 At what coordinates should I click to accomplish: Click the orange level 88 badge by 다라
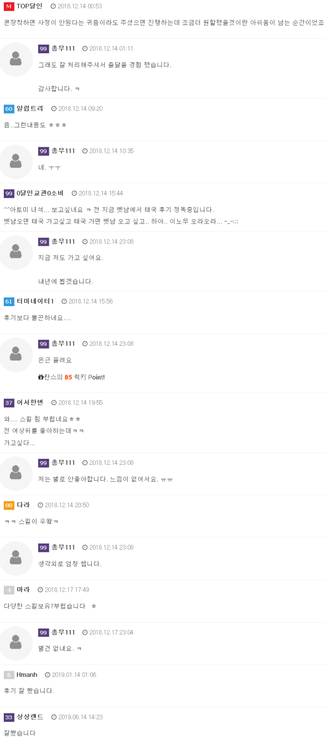click(9, 505)
